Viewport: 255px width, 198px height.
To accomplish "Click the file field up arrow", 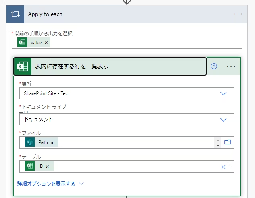I will point(218,140).
